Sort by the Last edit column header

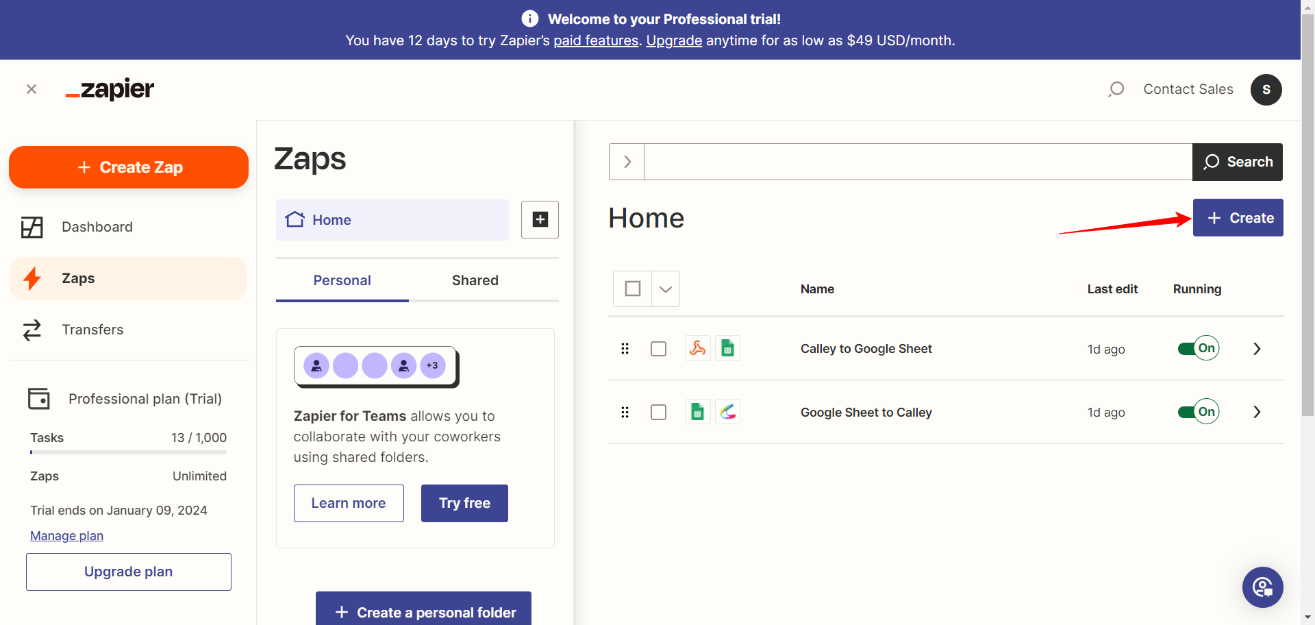click(x=1112, y=289)
